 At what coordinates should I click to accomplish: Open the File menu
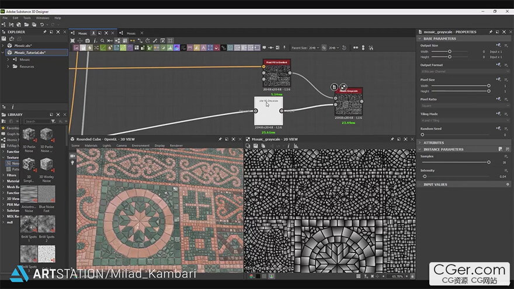pyautogui.click(x=5, y=18)
